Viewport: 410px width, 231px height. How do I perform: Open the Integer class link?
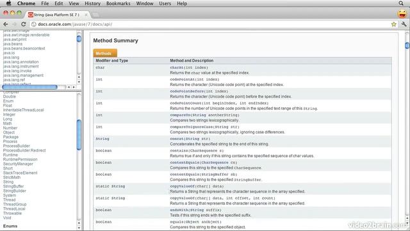pos(9,114)
